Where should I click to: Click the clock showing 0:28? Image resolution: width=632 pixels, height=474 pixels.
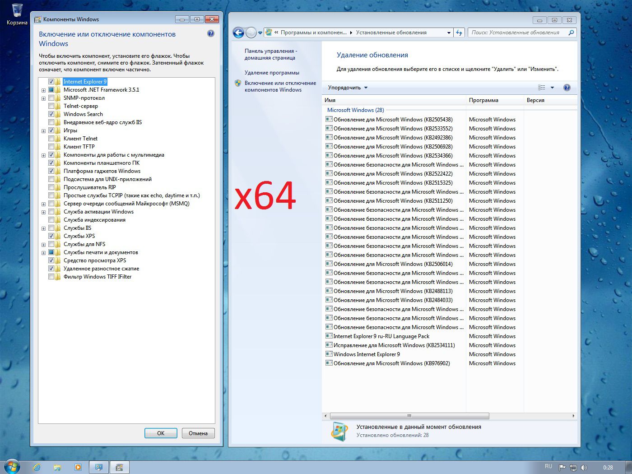coord(608,467)
